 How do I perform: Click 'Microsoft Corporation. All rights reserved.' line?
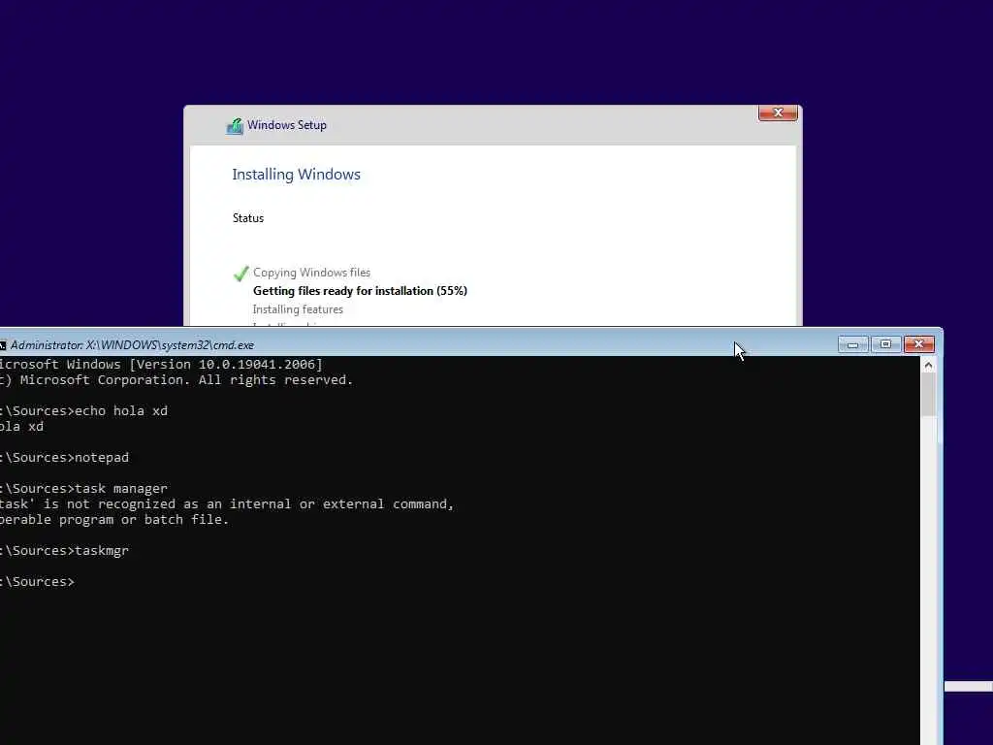point(176,380)
